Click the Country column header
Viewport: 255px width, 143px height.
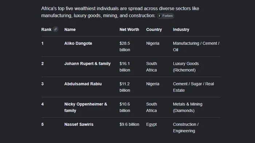pyautogui.click(x=154, y=29)
